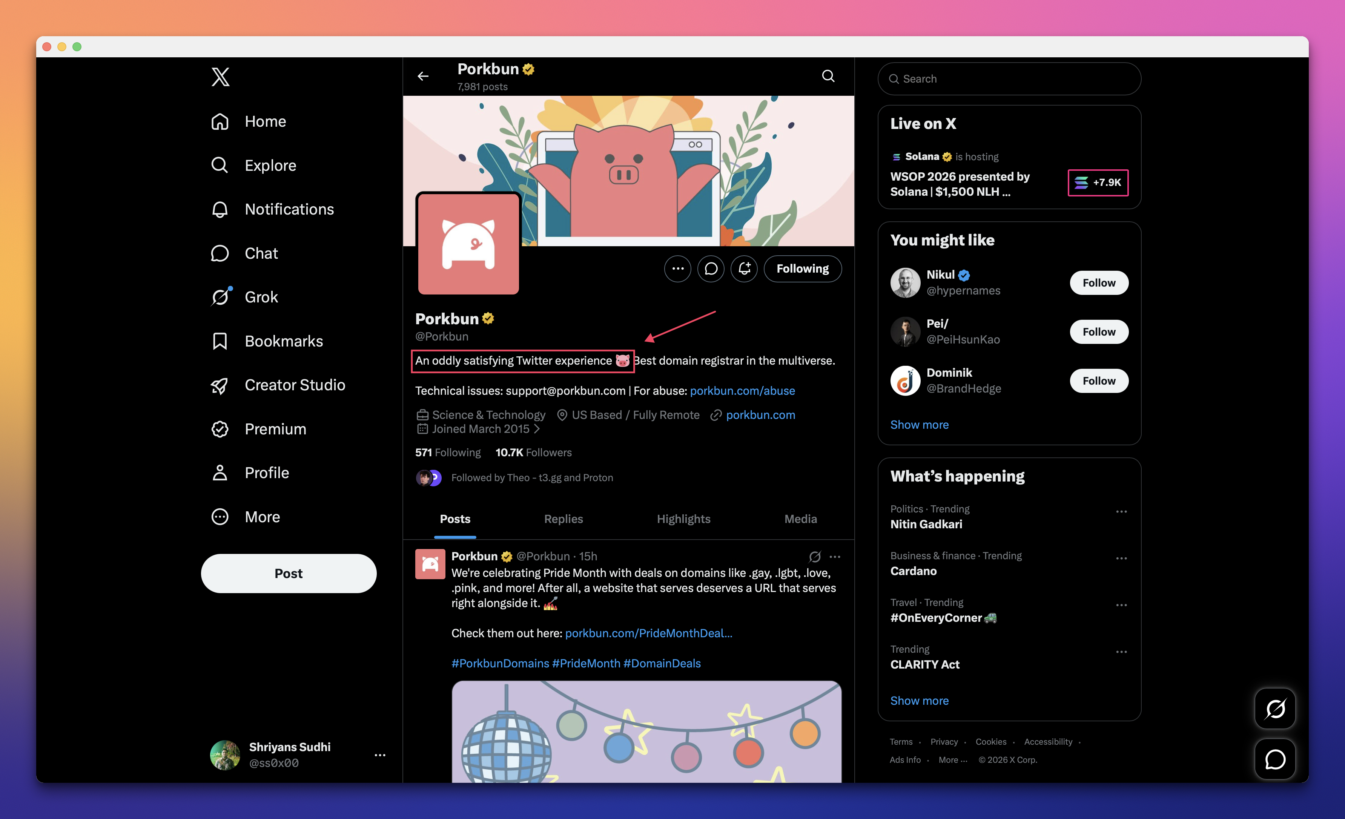Open options for Cardano trend
Viewport: 1345px width, 819px height.
(x=1121, y=558)
